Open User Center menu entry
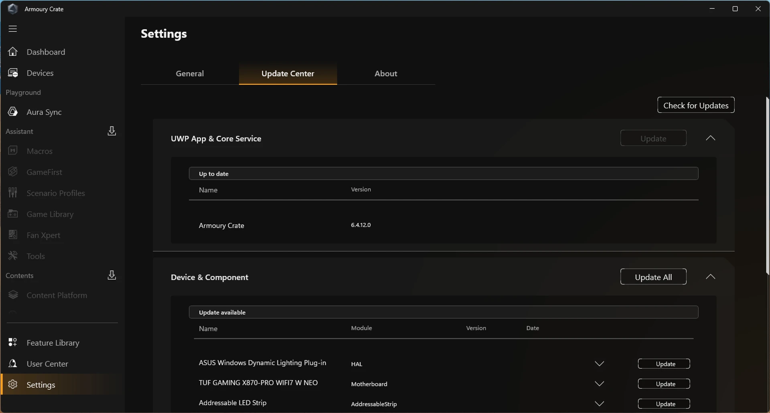Screen dimensions: 770x413 47,364
